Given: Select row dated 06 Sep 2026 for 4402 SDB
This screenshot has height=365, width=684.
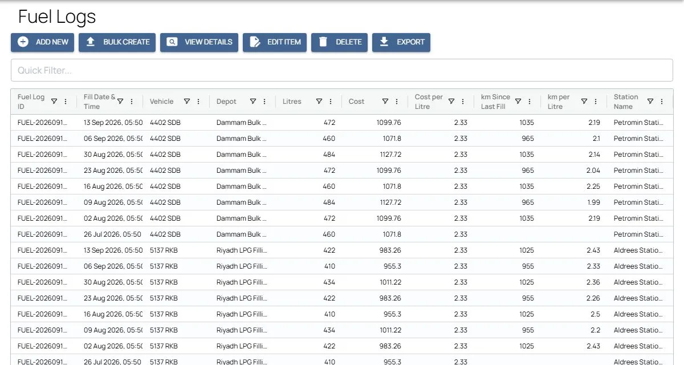Looking at the screenshot, I should click(342, 139).
